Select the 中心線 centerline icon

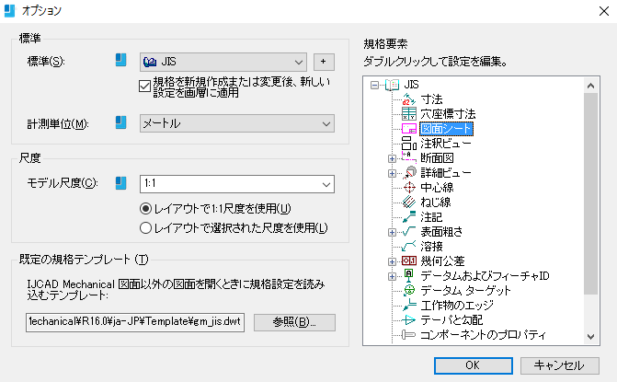tap(409, 188)
